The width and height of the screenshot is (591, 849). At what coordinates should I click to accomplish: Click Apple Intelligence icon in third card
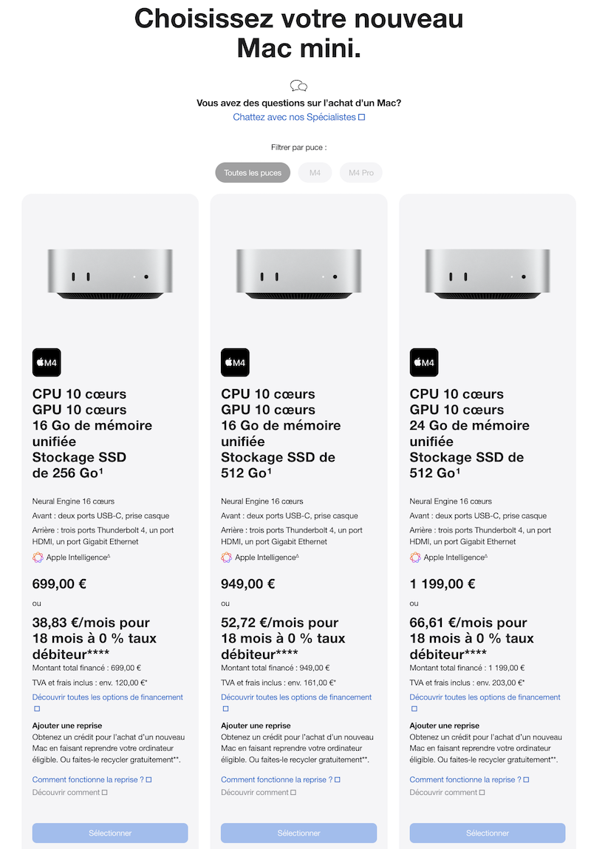(415, 558)
